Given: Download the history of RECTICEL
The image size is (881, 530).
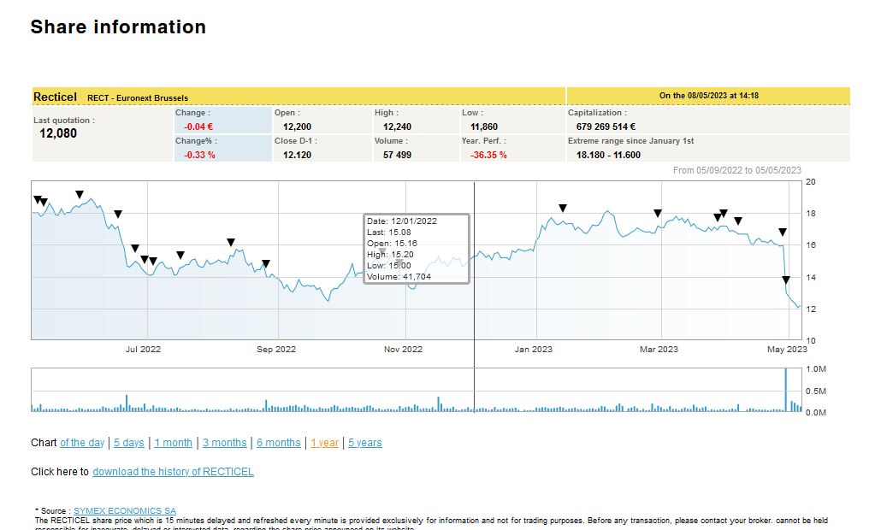Looking at the screenshot, I should (x=173, y=472).
